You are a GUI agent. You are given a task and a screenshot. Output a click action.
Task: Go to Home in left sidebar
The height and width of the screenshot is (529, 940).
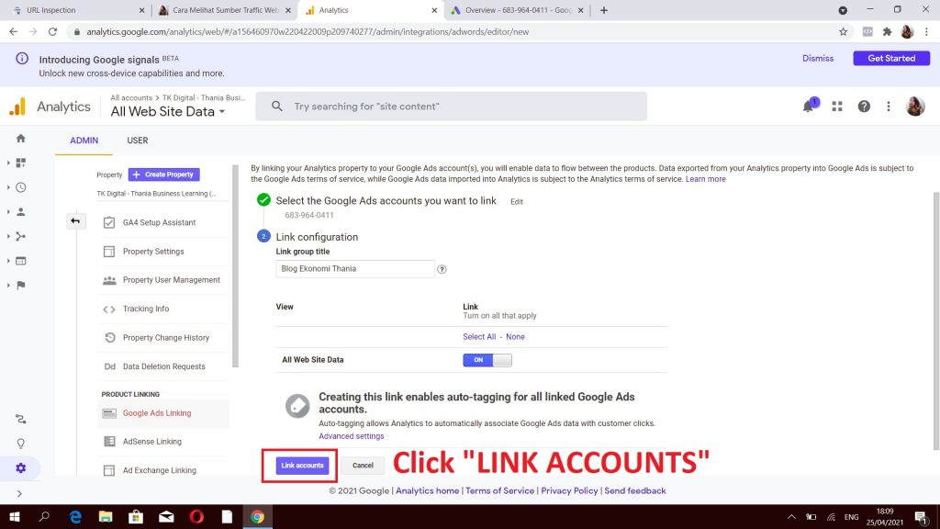(x=21, y=139)
